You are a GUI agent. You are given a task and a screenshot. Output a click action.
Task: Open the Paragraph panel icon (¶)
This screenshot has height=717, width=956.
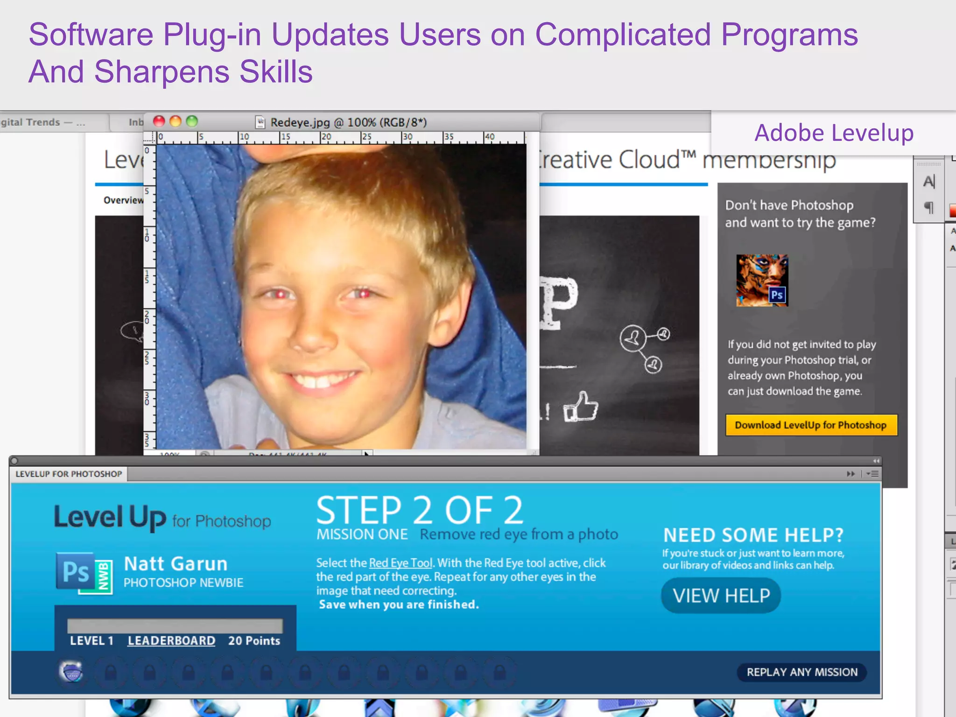[929, 207]
